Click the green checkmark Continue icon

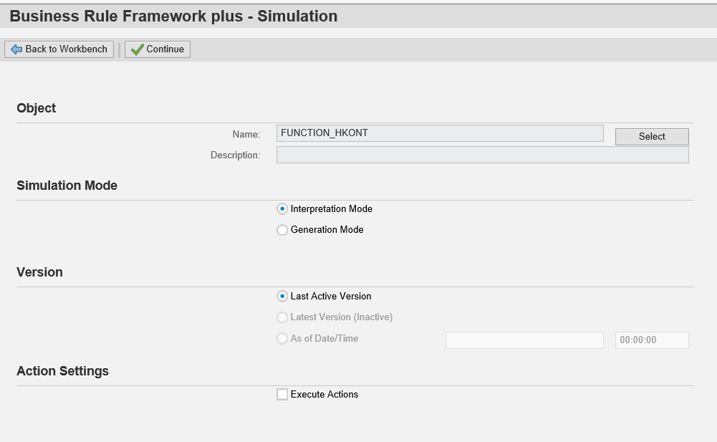click(x=137, y=49)
